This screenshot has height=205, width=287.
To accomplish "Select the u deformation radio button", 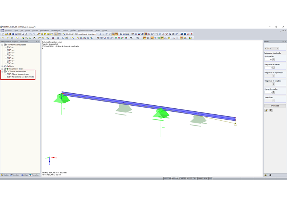I will 8,47.
